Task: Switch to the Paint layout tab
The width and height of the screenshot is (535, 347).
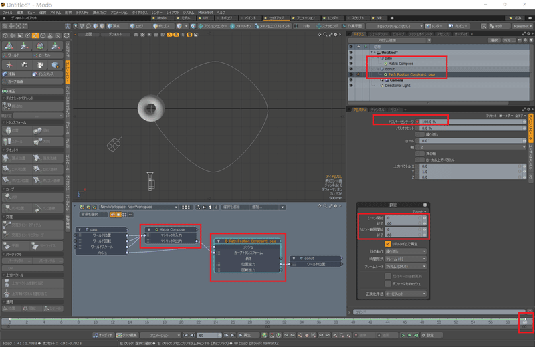Action: point(251,18)
